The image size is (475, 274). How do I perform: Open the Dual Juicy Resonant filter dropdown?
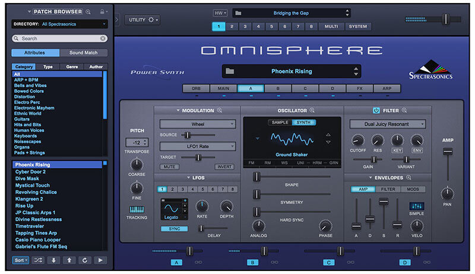click(x=388, y=124)
